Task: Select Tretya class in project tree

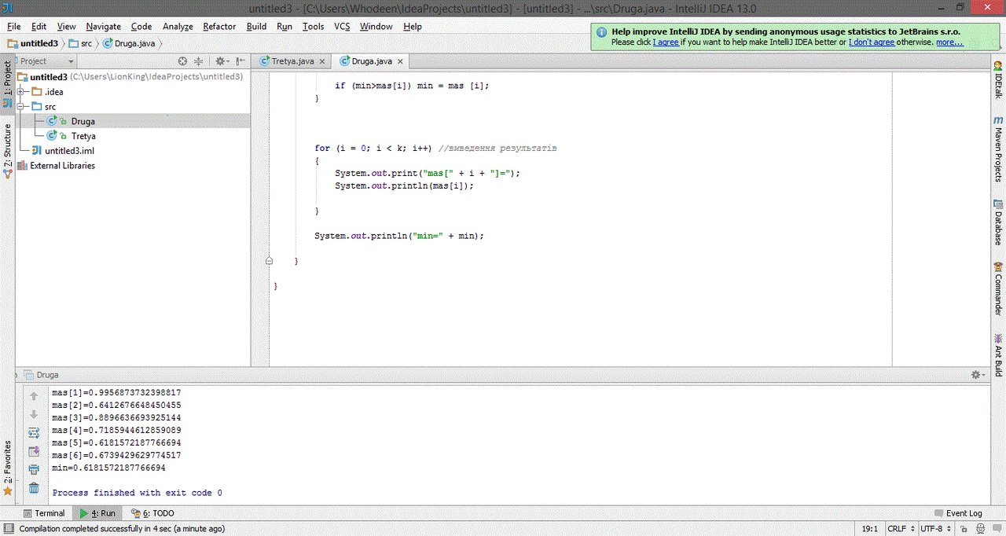Action: coord(83,136)
